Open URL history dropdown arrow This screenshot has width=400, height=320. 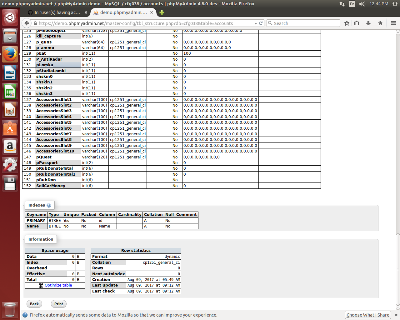[x=256, y=23]
